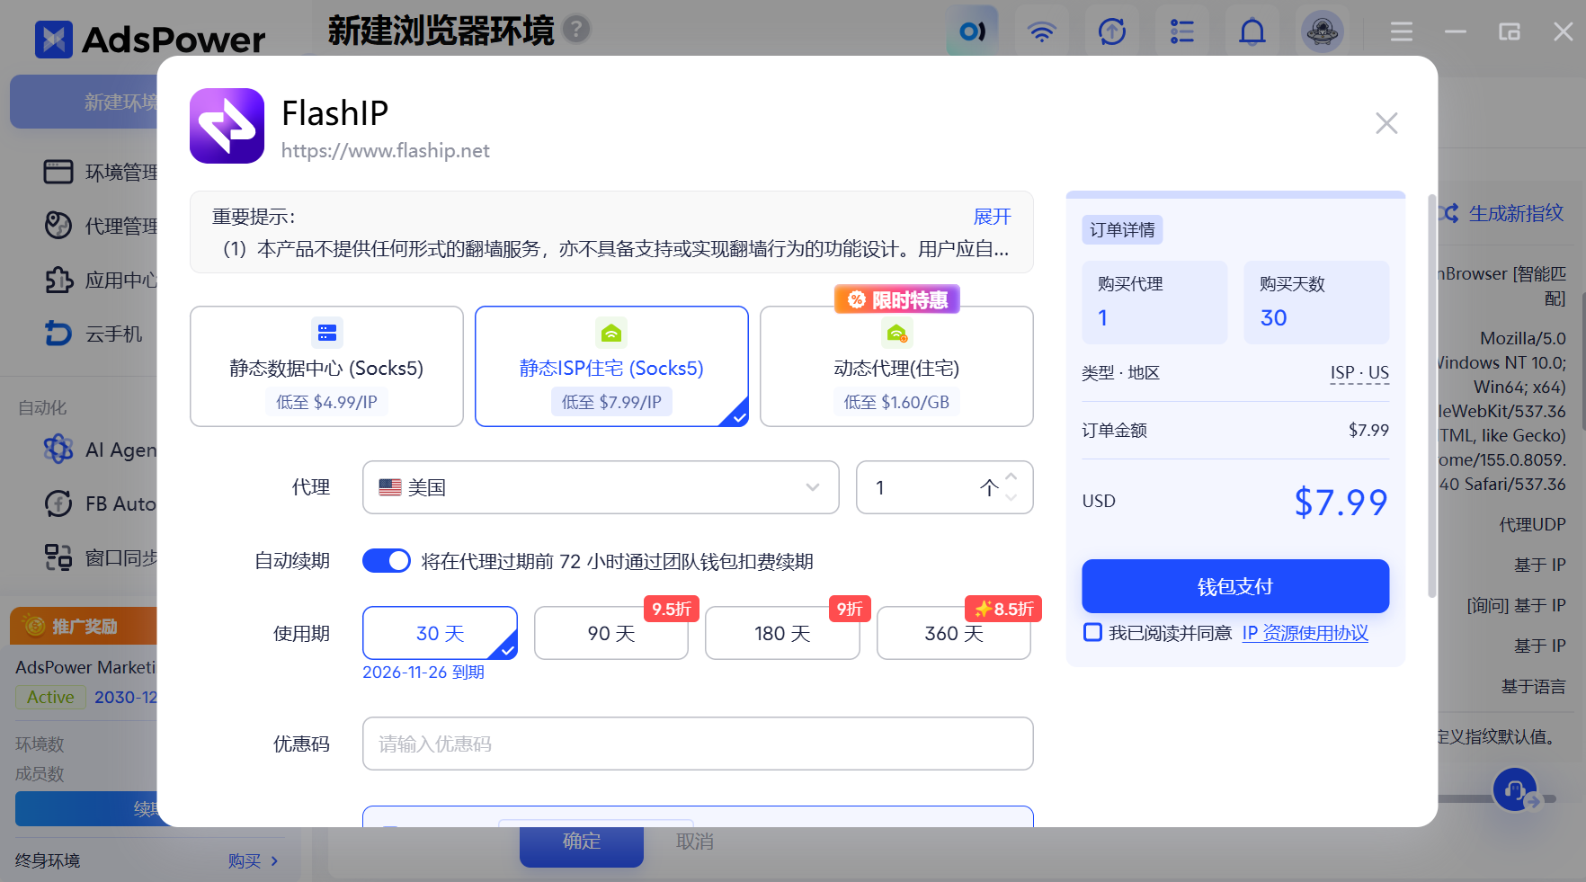
Task: Open the notifications bell icon
Action: [1252, 32]
